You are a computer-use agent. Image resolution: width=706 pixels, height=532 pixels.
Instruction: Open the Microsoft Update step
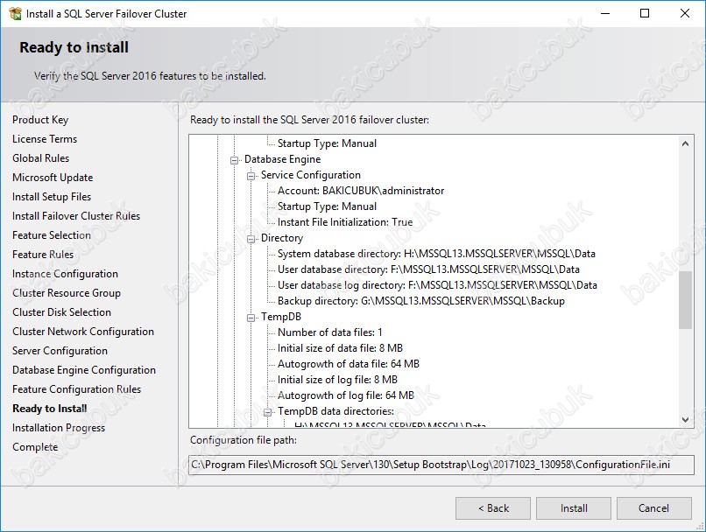pyautogui.click(x=53, y=178)
